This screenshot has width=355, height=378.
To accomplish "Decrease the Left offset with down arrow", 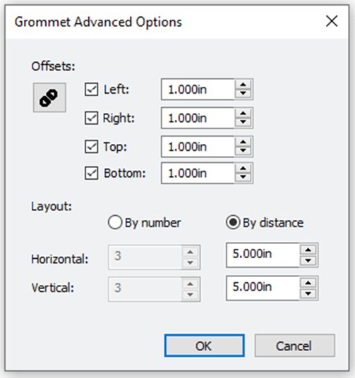I will (243, 94).
